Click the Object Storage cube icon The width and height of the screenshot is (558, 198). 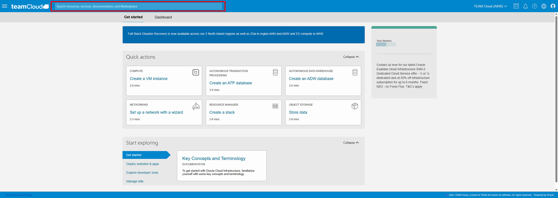tap(355, 106)
